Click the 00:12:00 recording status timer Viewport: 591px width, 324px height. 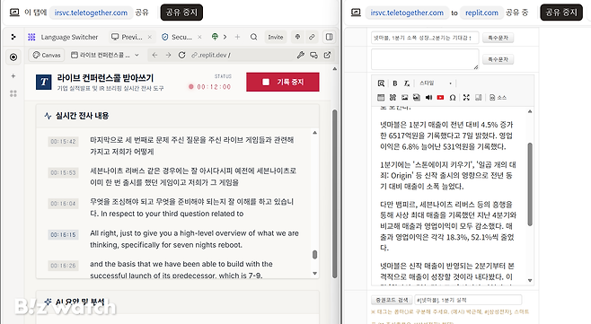(214, 87)
